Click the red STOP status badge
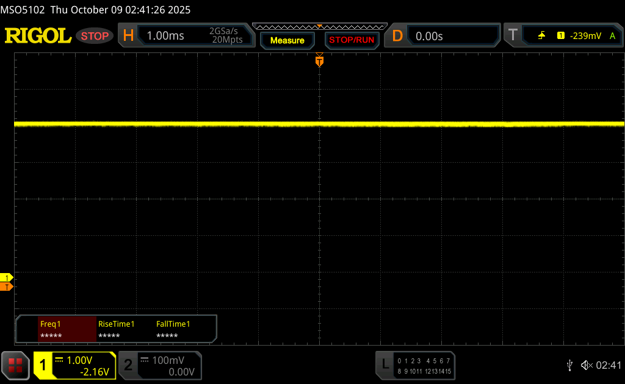 coord(95,36)
